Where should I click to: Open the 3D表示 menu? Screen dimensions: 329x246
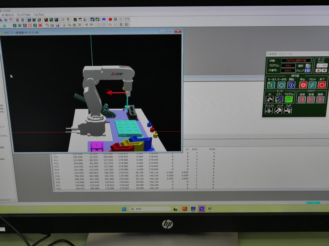click(8, 15)
